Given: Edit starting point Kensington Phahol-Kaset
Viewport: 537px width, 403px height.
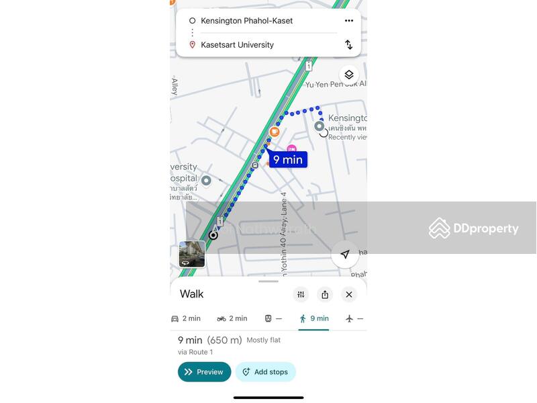Looking at the screenshot, I should coord(246,21).
